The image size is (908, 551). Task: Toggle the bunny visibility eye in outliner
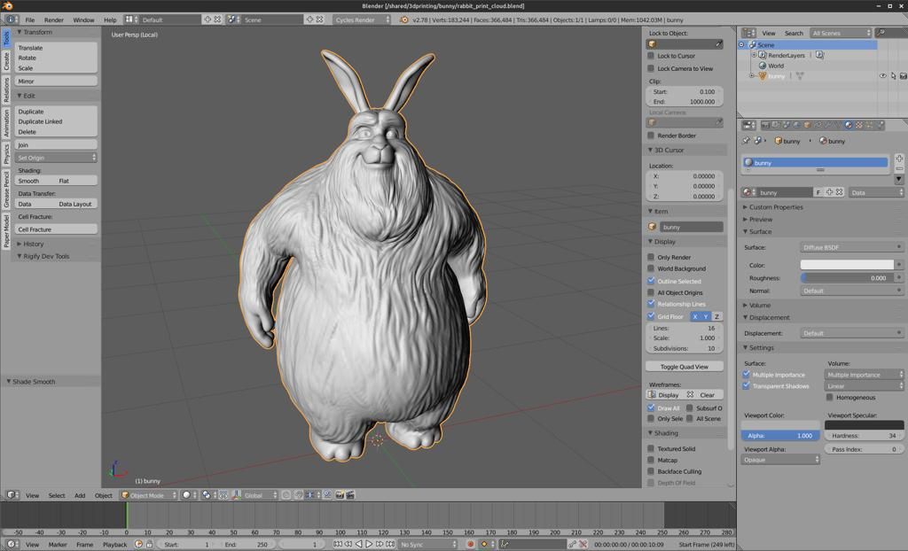pyautogui.click(x=882, y=76)
